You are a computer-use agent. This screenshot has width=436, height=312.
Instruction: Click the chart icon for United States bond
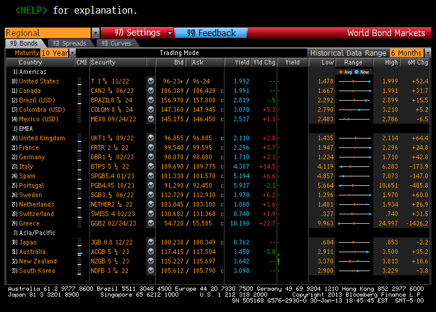[x=150, y=81]
